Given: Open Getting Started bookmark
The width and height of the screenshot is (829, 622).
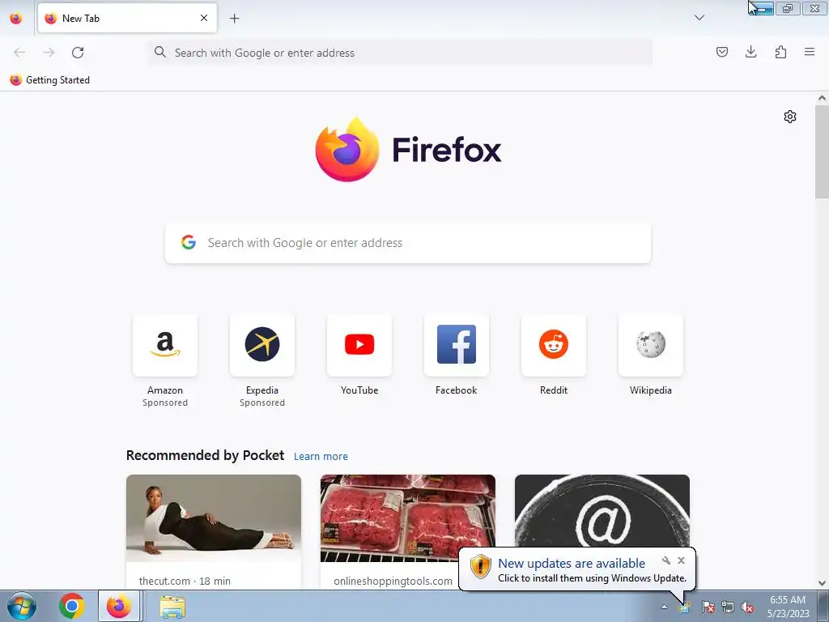Looking at the screenshot, I should 50,80.
